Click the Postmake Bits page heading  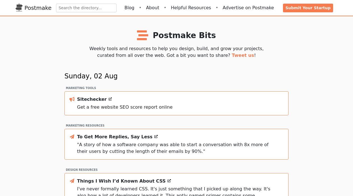pos(184,35)
